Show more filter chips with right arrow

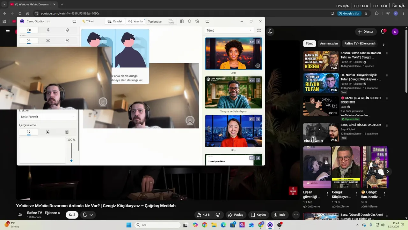(x=383, y=45)
